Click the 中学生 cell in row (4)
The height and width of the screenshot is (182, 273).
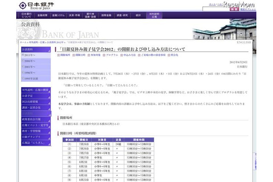point(102,158)
